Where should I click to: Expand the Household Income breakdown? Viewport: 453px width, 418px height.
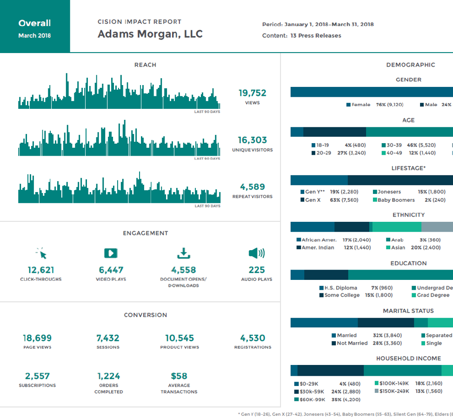409,358
